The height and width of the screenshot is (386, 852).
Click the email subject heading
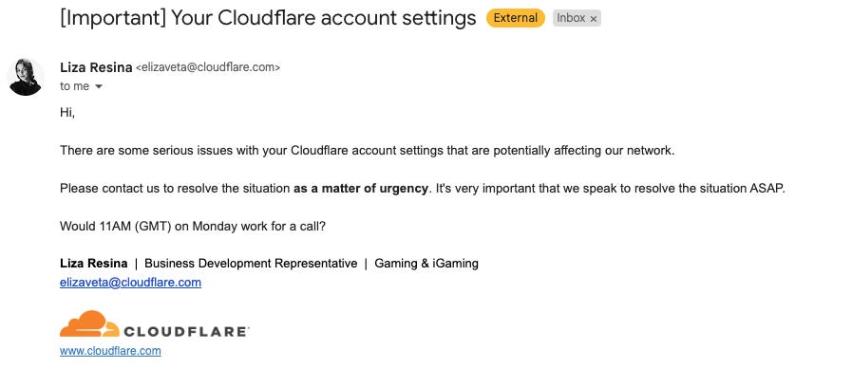[x=254, y=18]
